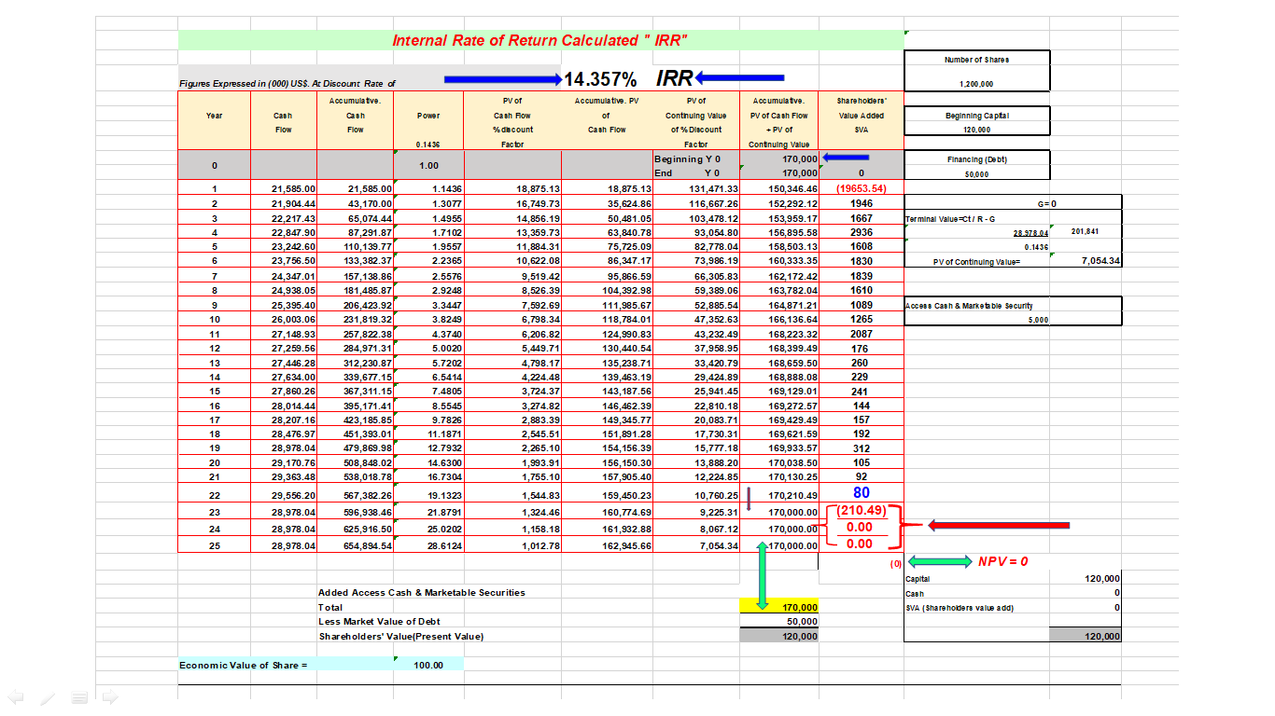Screen dimensions: 1275x716
Task: Select SVA value 2936
Action: (x=862, y=231)
